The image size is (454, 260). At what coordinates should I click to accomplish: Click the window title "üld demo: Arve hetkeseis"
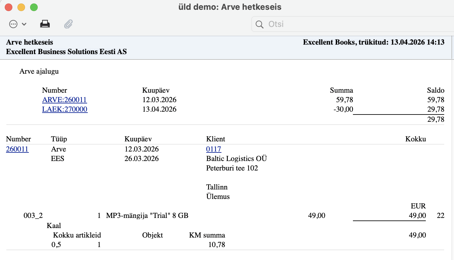[x=230, y=7]
